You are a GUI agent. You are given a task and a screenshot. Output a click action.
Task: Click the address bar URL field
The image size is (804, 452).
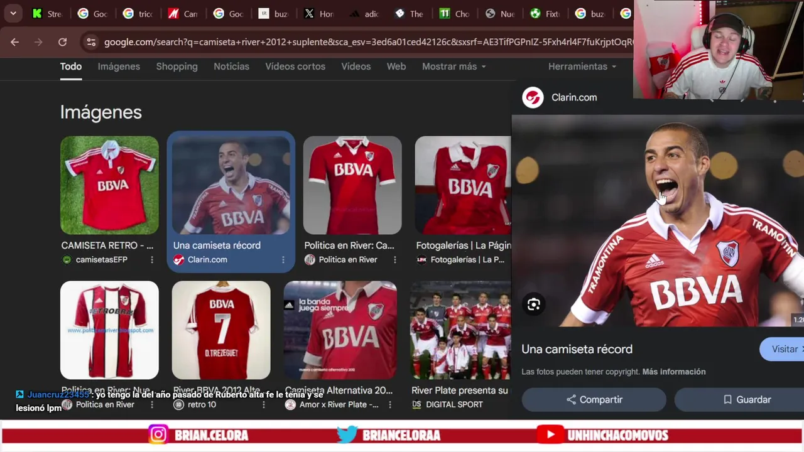(367, 42)
